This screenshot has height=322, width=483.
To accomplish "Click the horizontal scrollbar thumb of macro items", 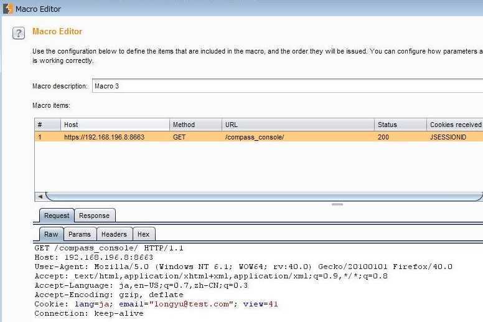I will click(265, 196).
